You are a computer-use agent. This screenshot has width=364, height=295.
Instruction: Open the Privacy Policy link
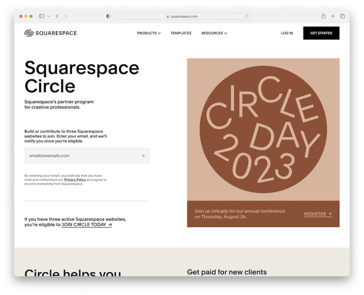(75, 180)
